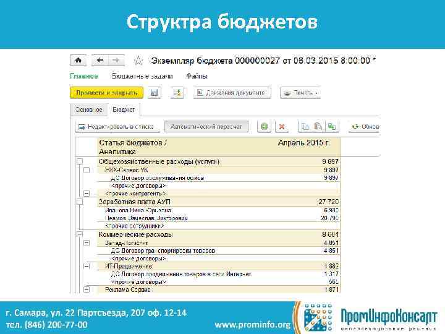The width and height of the screenshot is (445, 334).
Task: Collapse the прочие контрагенты node
Action: coord(87,194)
